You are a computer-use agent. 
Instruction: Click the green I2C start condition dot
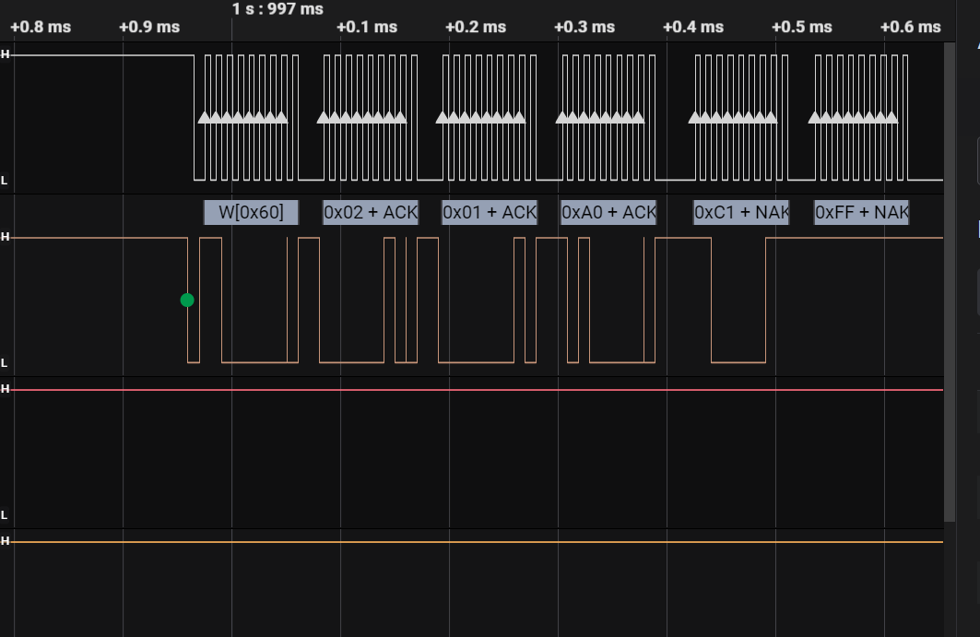187,300
